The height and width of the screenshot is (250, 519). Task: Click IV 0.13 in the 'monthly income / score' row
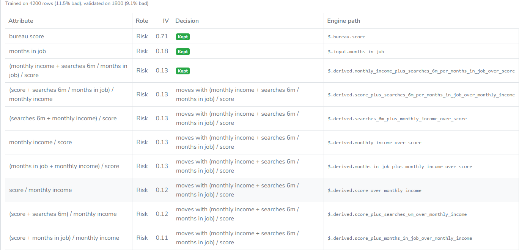coord(162,142)
